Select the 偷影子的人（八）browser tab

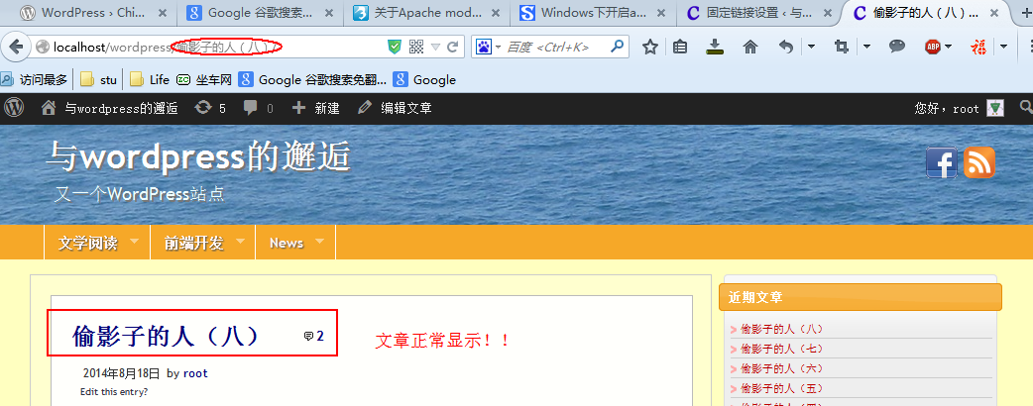point(926,13)
